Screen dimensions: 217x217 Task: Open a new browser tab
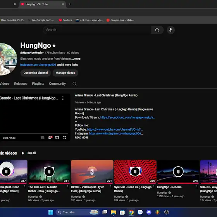[70, 4]
